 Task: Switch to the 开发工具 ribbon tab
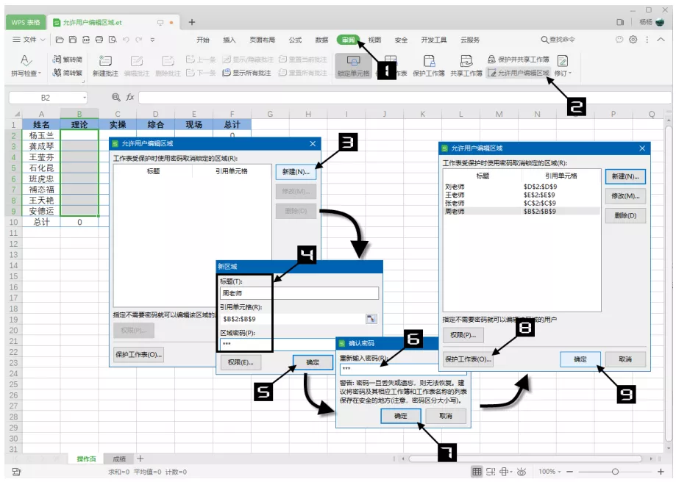(x=434, y=40)
